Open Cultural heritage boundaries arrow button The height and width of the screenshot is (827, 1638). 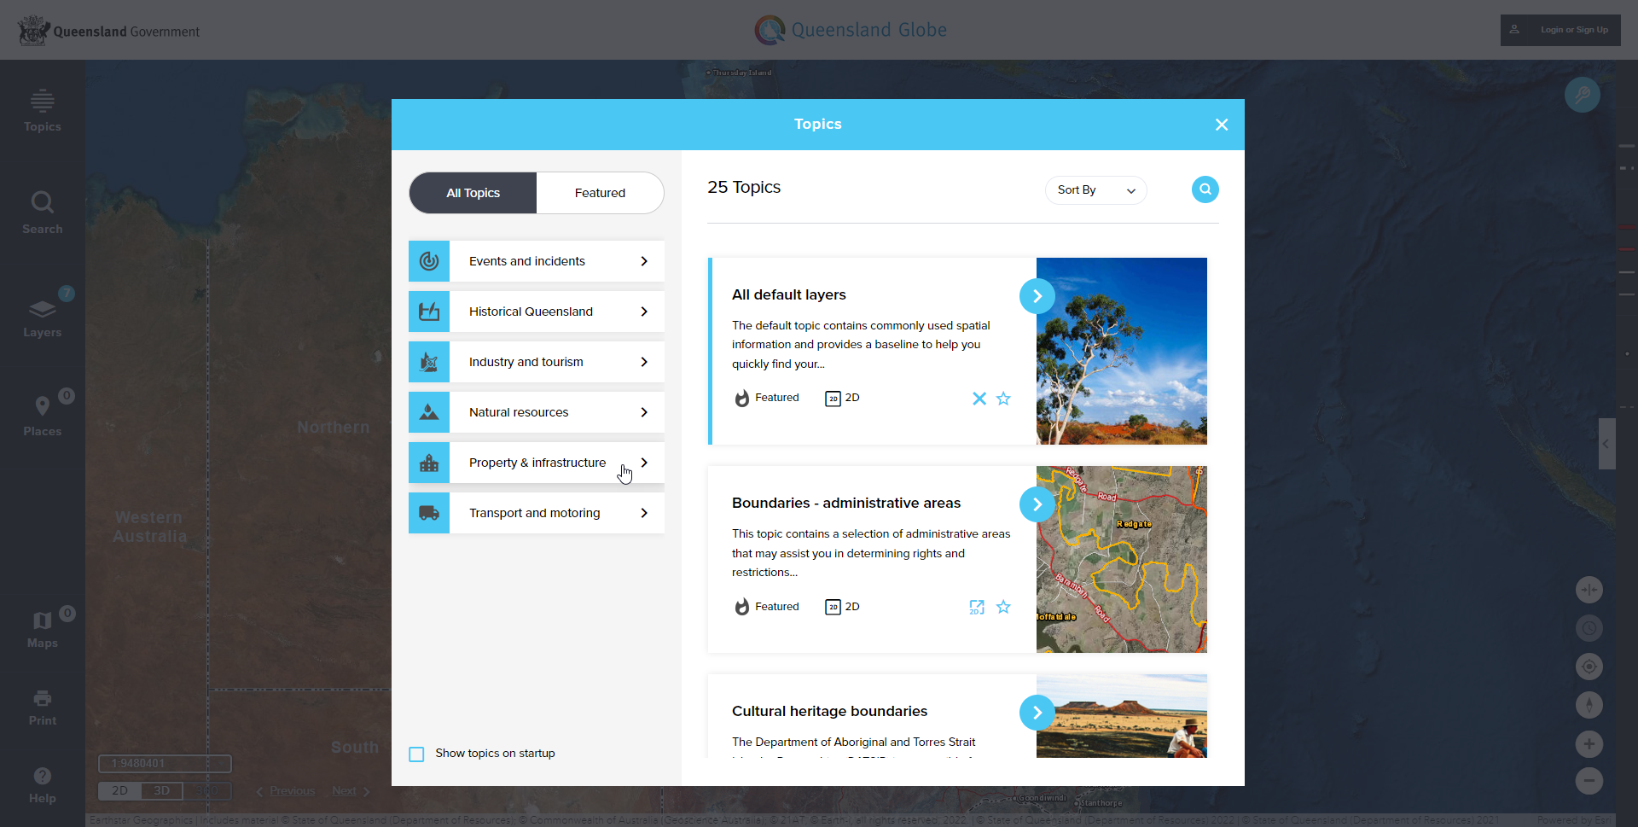[x=1037, y=713]
